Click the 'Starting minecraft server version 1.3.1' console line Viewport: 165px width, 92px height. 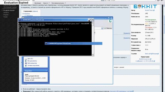[51, 29]
